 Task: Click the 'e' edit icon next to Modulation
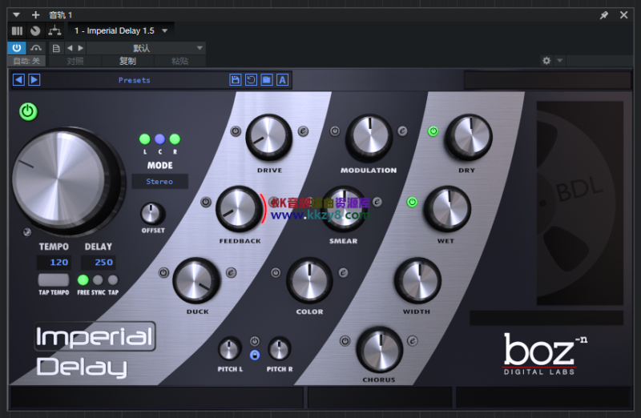402,131
